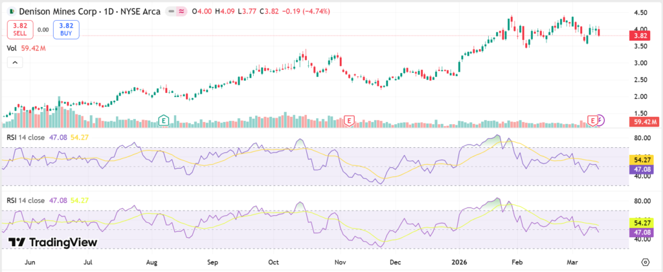Select the Vol indicator legend label
The width and height of the screenshot is (663, 272).
(12, 48)
